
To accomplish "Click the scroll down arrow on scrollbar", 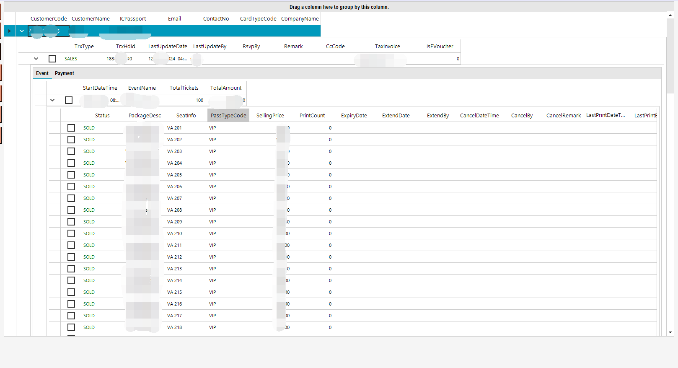I will [x=670, y=332].
